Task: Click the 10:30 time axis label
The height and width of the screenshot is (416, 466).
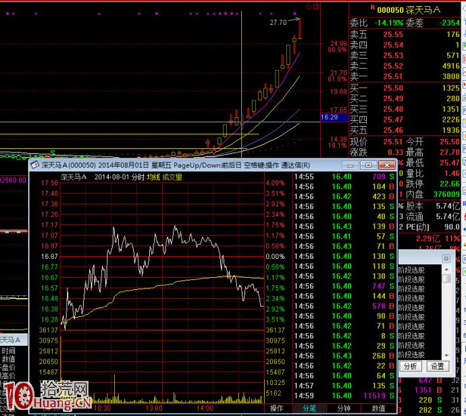Action: (102, 408)
